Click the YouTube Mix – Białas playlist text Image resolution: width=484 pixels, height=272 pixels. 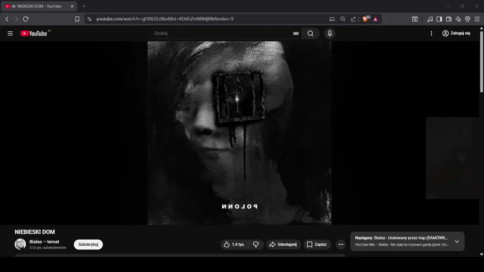402,245
